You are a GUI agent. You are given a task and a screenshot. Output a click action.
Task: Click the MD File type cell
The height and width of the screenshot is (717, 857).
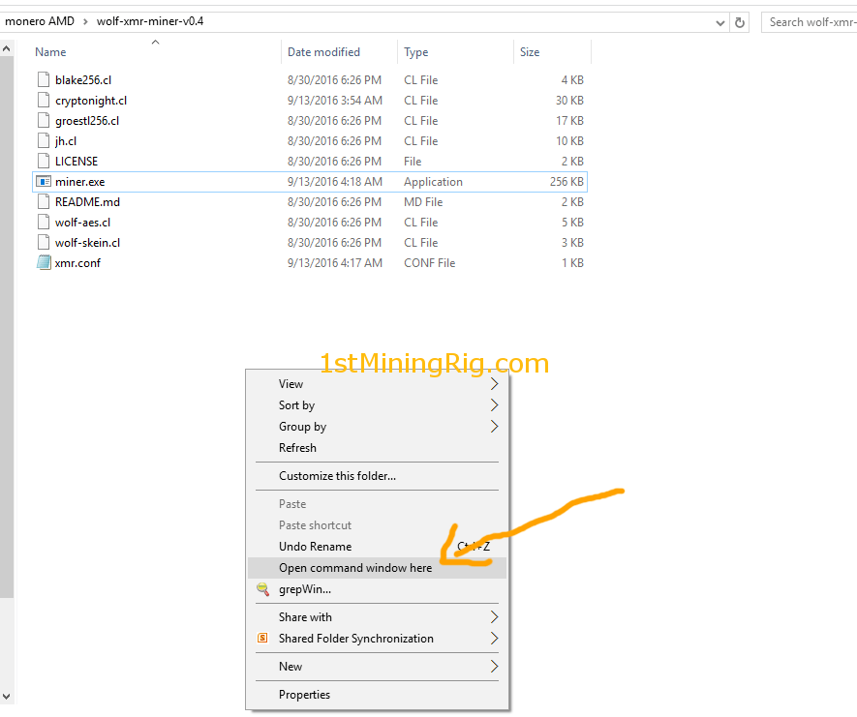[423, 202]
